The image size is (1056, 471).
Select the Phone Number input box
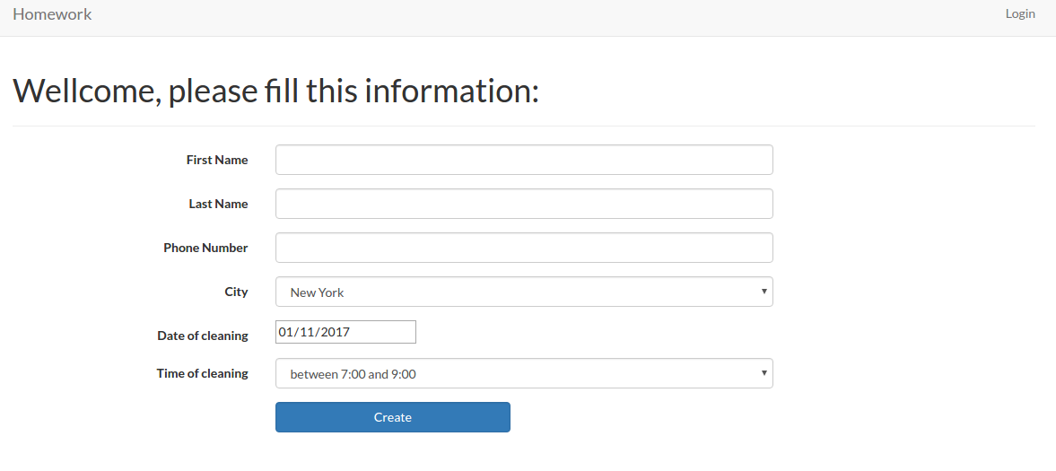click(523, 248)
